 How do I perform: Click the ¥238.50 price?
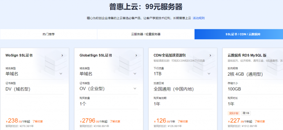14,121
